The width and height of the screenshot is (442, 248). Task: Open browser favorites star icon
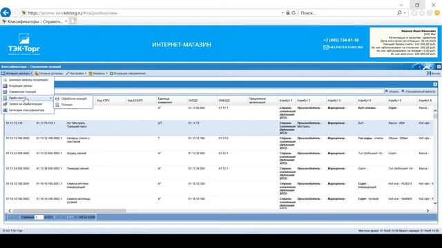[x=422, y=13]
